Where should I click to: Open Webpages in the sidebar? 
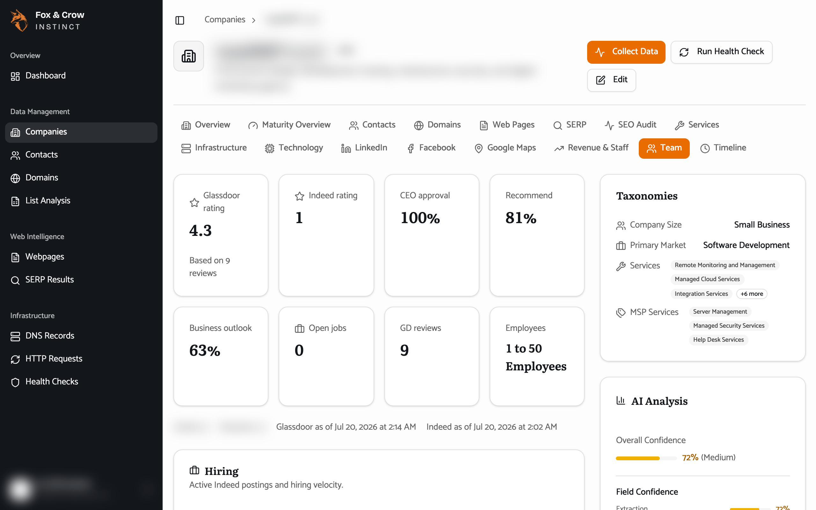point(81,257)
